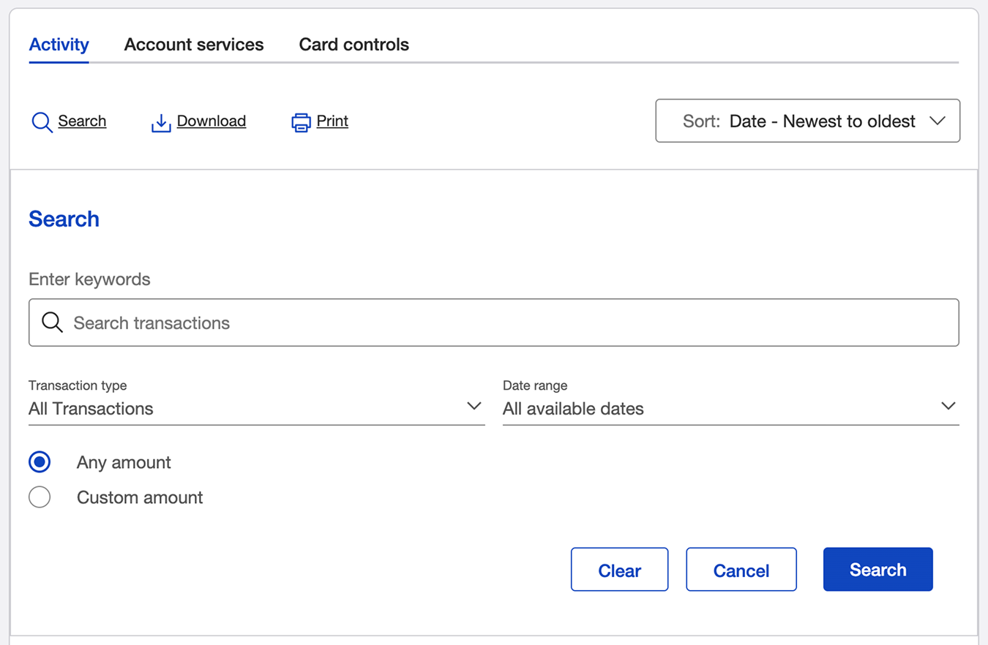This screenshot has height=645, width=988.
Task: Click the Clear button
Action: (x=620, y=570)
